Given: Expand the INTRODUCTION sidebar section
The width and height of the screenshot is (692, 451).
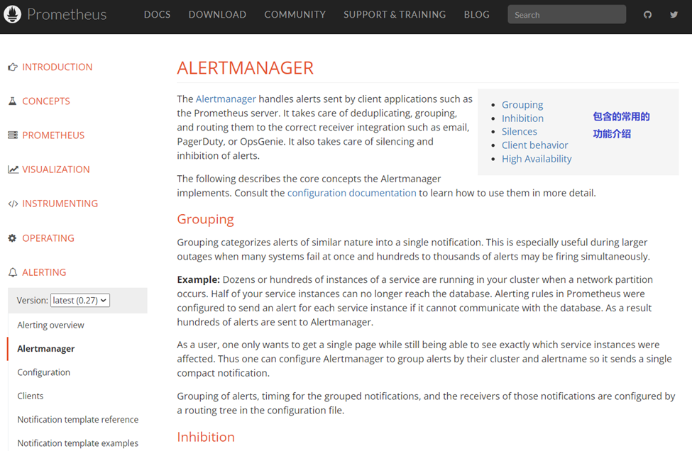Looking at the screenshot, I should click(57, 67).
